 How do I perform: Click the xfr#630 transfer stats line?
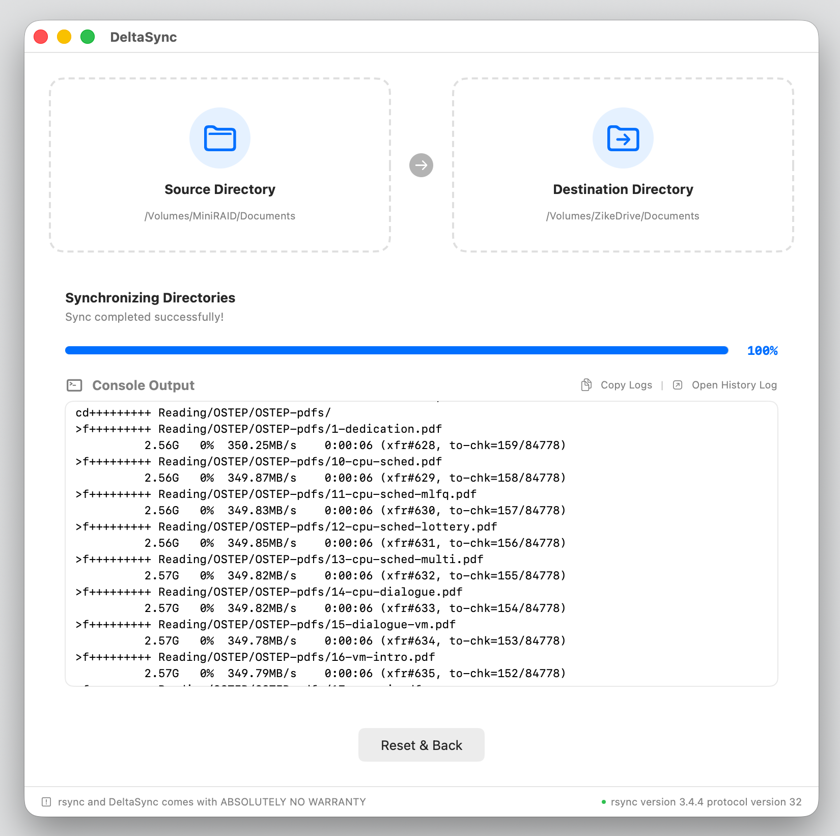click(355, 510)
